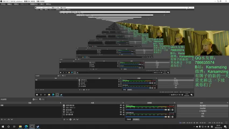Switch to the 混音器 mixer tab

point(129,120)
